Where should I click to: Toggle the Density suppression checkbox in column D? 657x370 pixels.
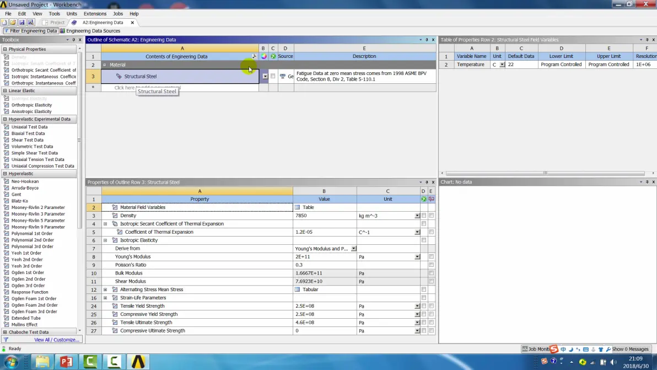[424, 216]
